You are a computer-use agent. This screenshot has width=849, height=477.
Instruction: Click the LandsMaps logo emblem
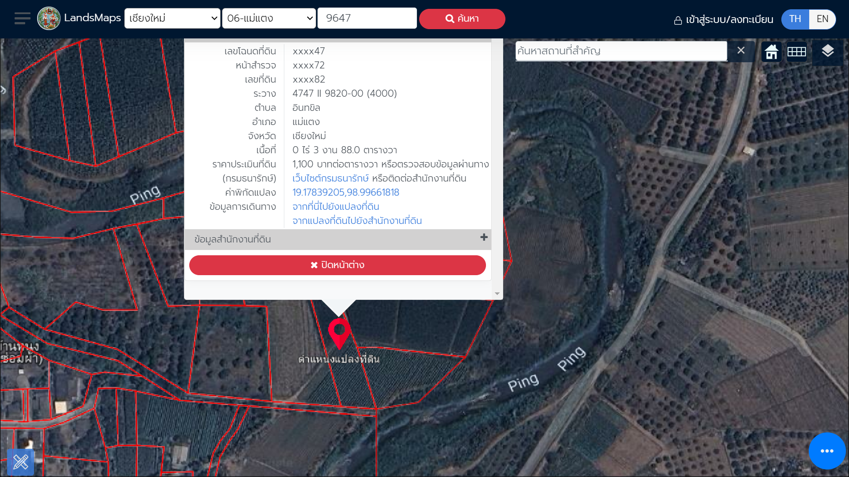[x=49, y=19]
